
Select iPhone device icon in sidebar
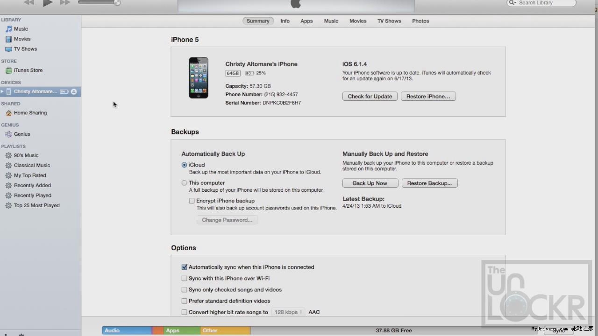click(x=9, y=91)
